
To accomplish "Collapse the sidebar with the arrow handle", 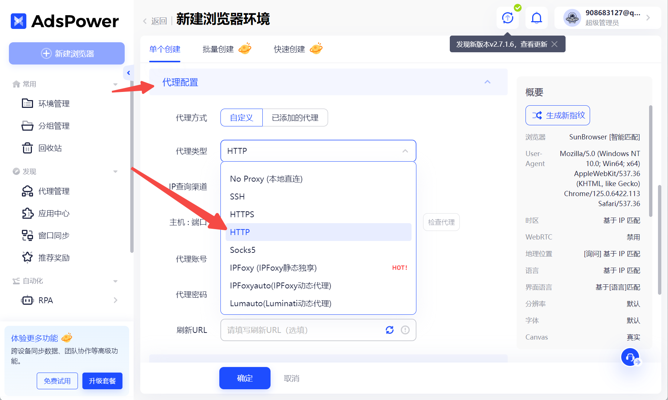I will pyautogui.click(x=128, y=73).
